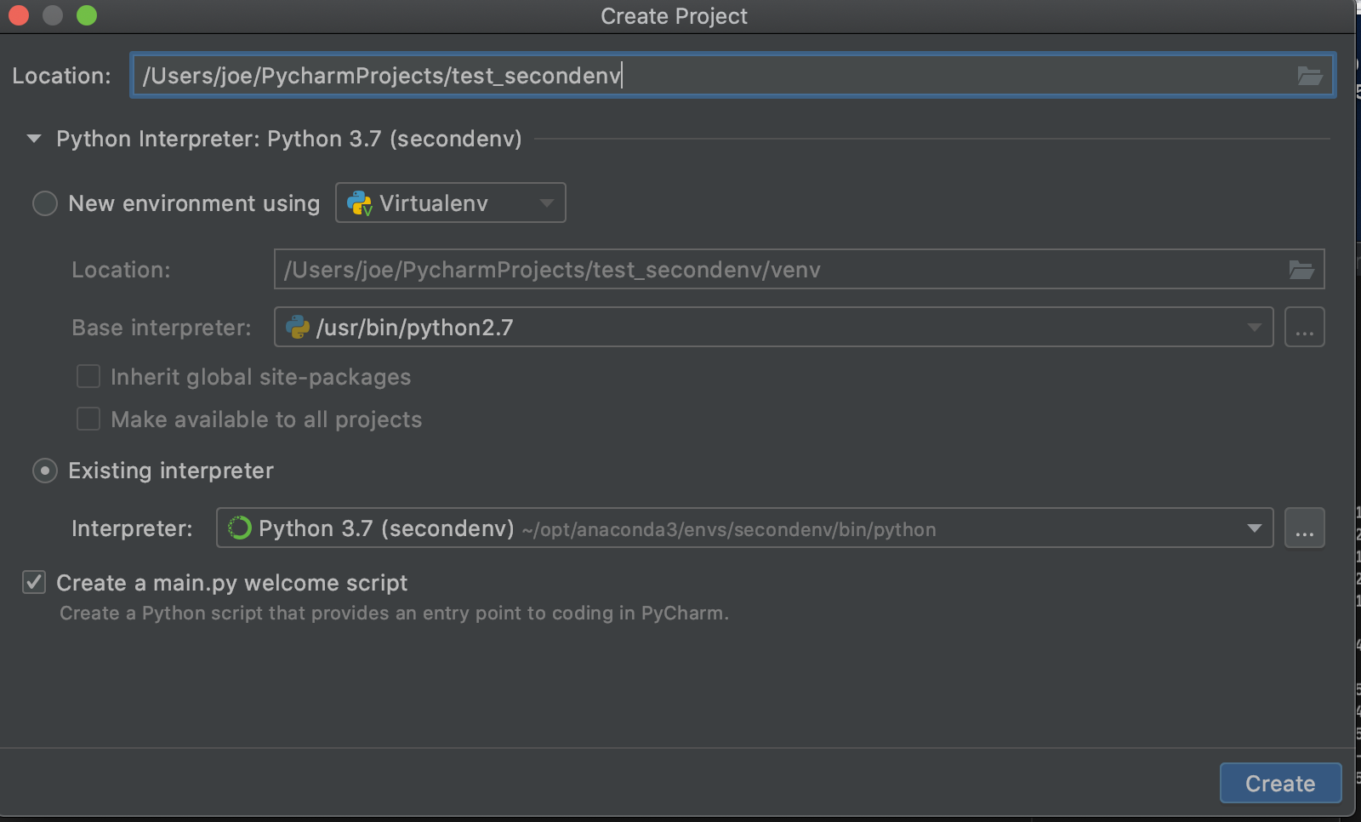This screenshot has height=822, width=1361.
Task: Open the Base interpreter ellipsis browser
Action: click(x=1305, y=327)
